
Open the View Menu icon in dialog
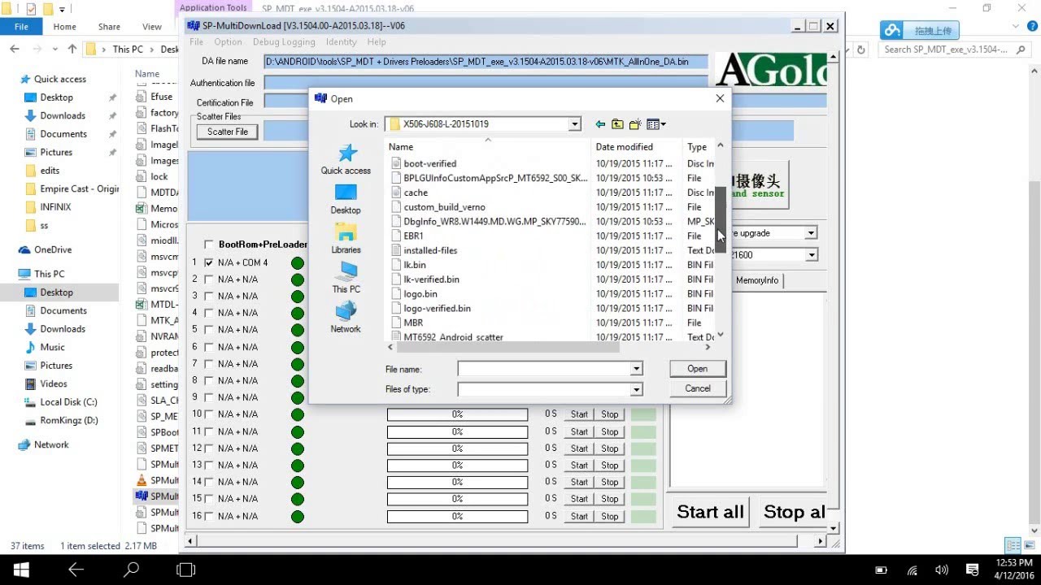(656, 124)
